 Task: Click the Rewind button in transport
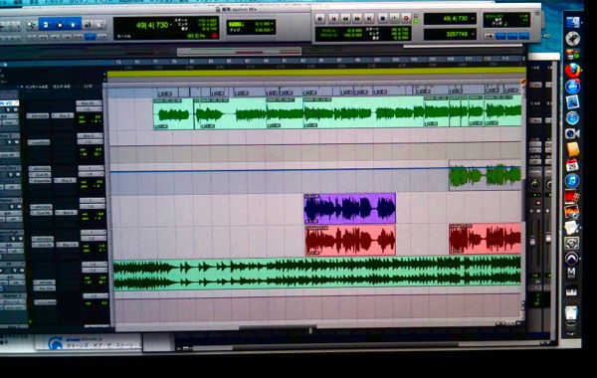click(x=345, y=18)
